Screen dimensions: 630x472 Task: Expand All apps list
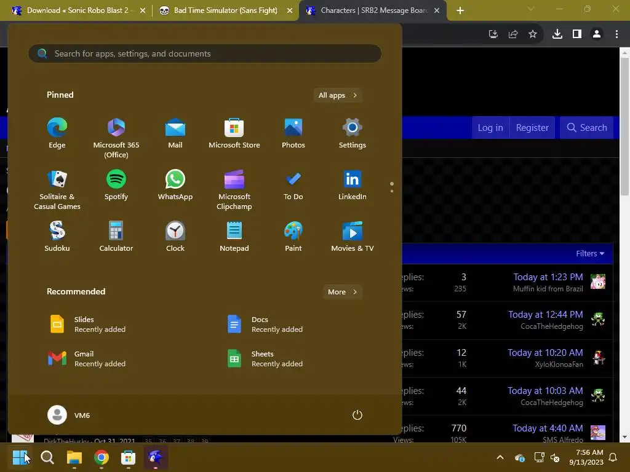[x=338, y=95]
